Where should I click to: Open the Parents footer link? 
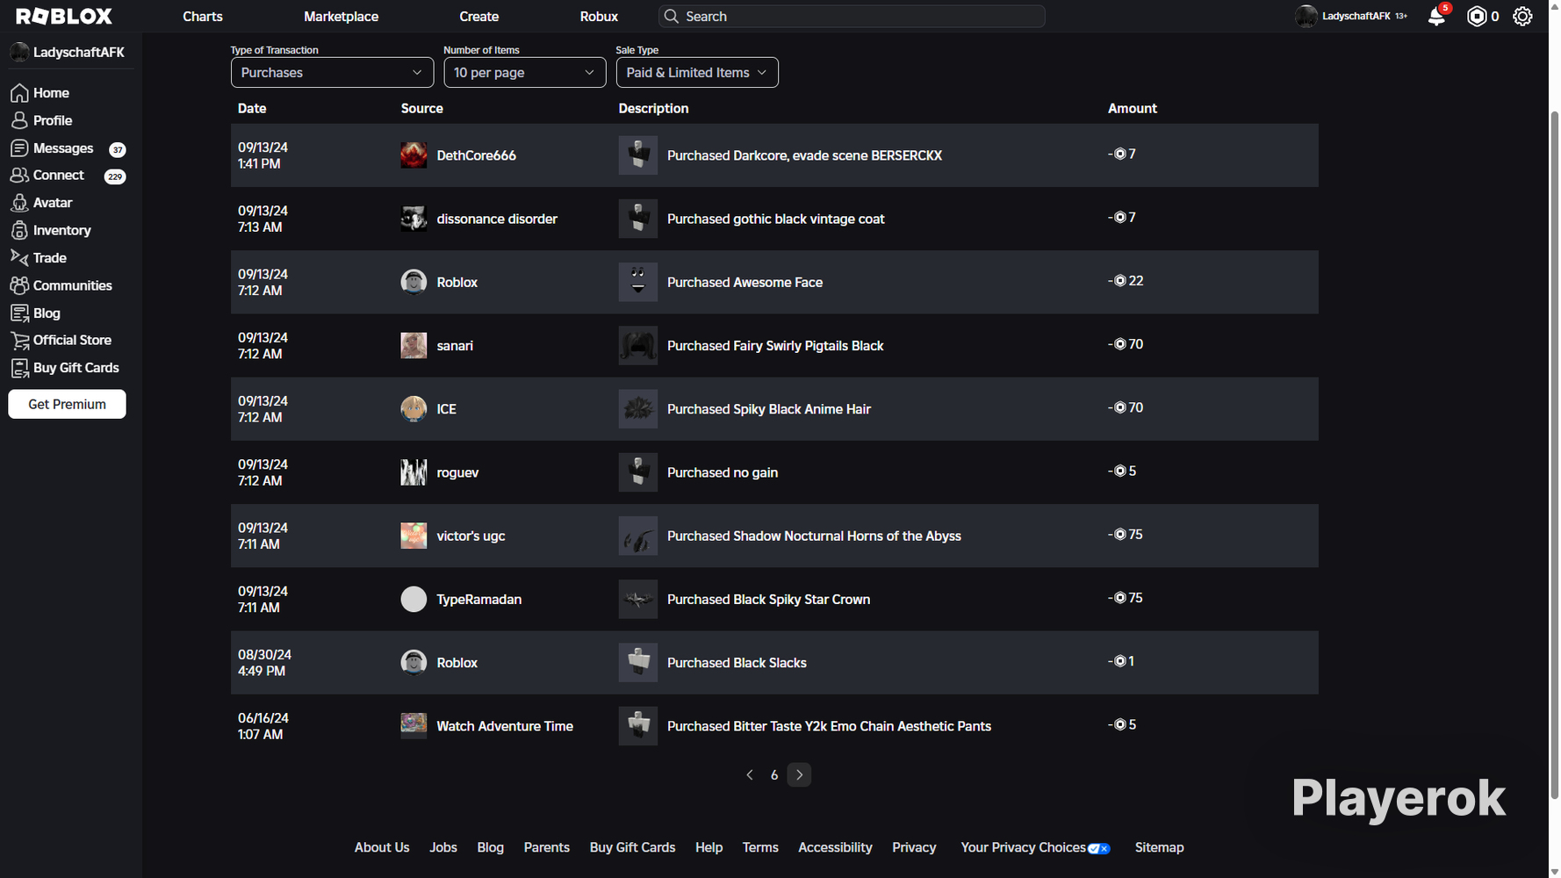click(546, 847)
